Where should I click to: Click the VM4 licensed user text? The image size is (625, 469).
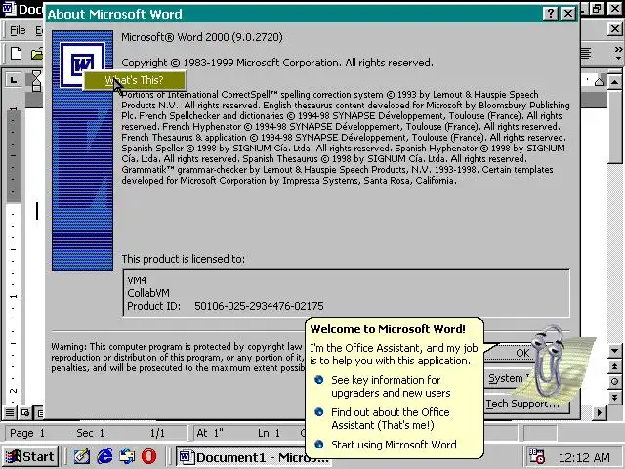(137, 280)
